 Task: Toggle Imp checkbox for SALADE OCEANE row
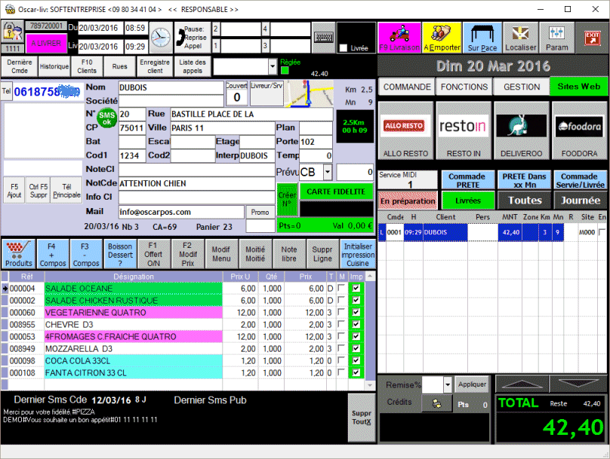(x=356, y=289)
